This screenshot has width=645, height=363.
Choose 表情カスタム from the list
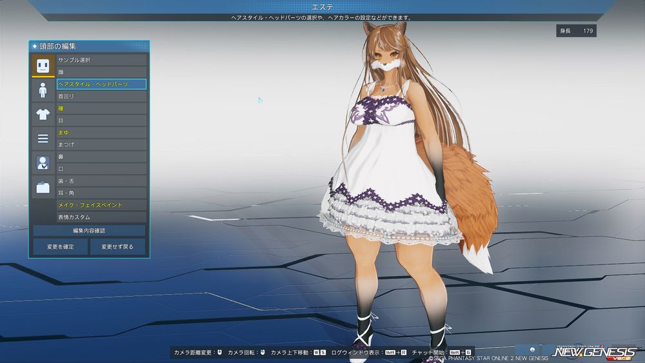(101, 217)
